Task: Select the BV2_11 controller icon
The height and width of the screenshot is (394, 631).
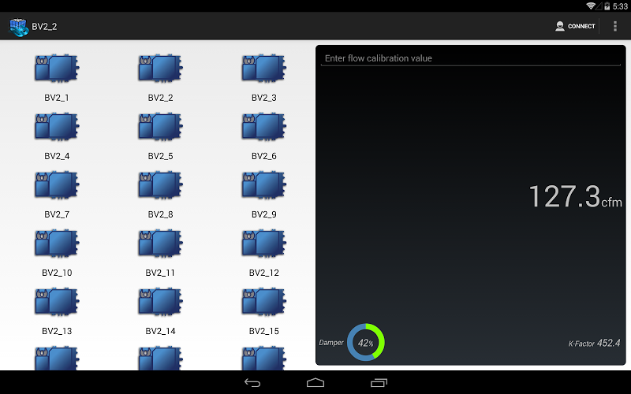Action: pyautogui.click(x=160, y=243)
